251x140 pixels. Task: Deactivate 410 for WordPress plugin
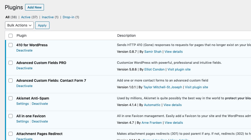click(x=24, y=50)
